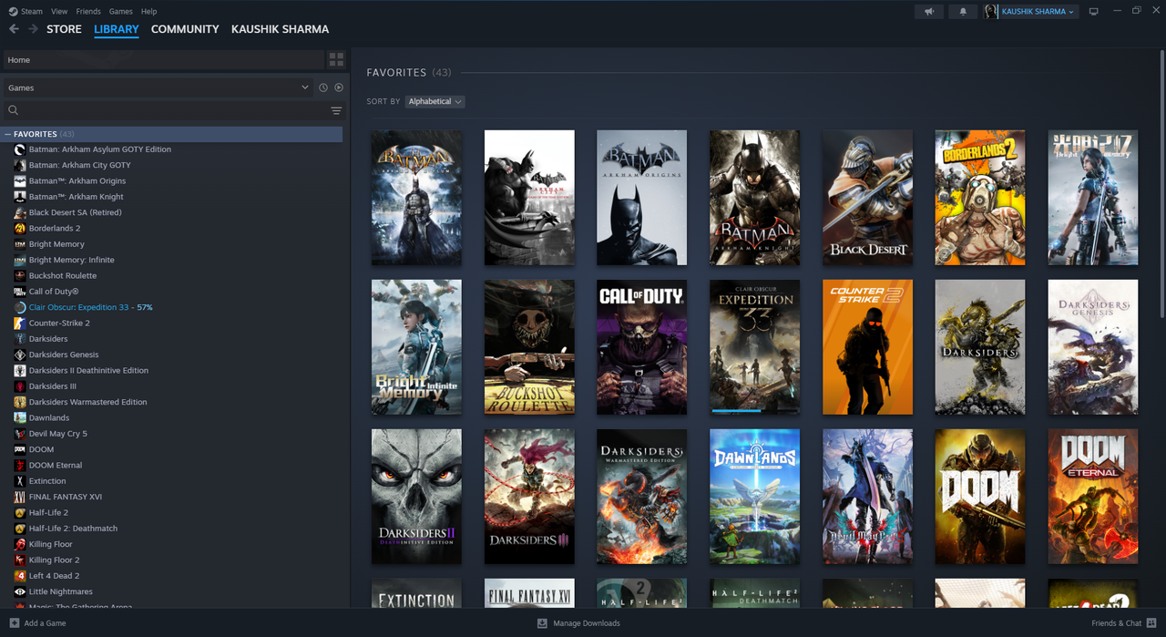Click Buckshot Roulette icon in sidebar list
Screen dimensions: 1166x637
click(x=20, y=276)
